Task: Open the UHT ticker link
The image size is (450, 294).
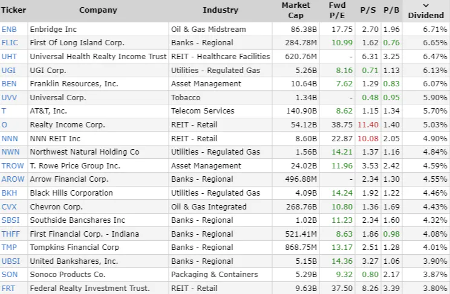Action: pos(9,57)
